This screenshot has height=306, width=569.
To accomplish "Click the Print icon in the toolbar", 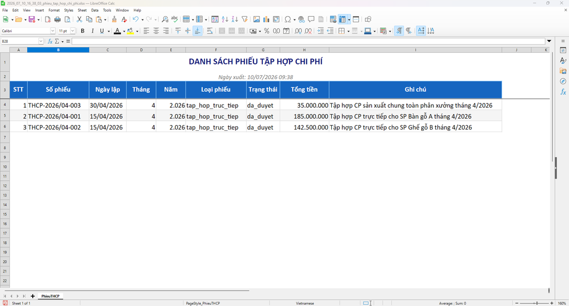I will [x=57, y=19].
